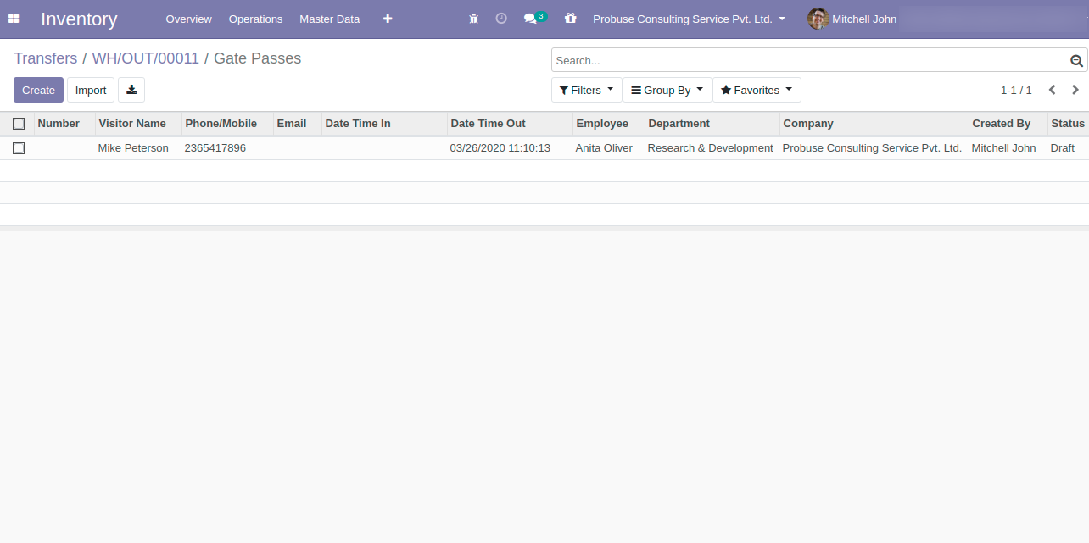Sort by Company column header
Screen dimensions: 1089x543
(874, 124)
